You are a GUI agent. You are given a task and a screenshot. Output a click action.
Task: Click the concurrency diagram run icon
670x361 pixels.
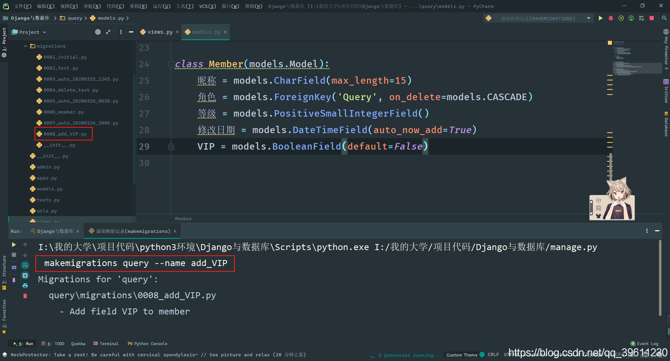pyautogui.click(x=641, y=18)
